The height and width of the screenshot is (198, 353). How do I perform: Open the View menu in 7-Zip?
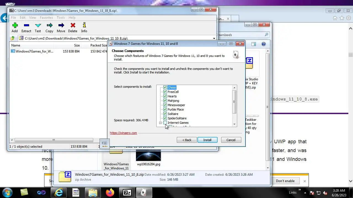33,18
